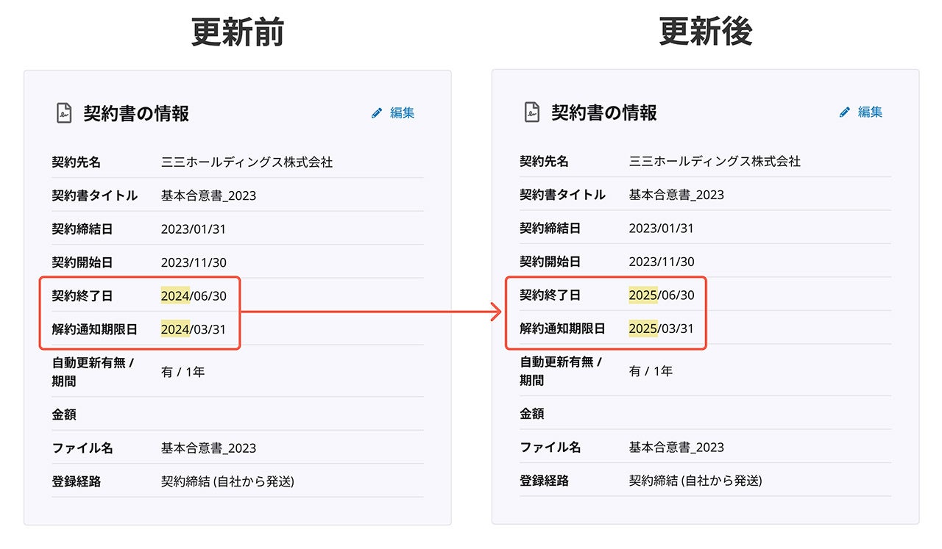
Task: Click 2023/11/30 in the 更新前 panel
Action: 194,262
